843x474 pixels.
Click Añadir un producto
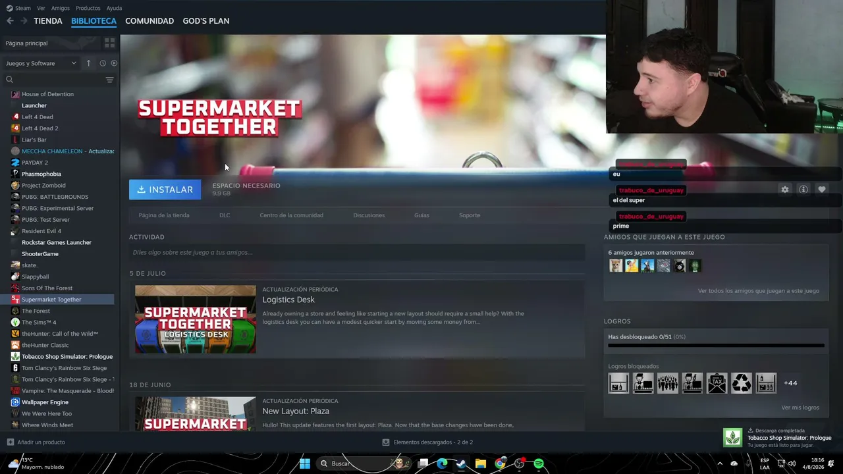(41, 442)
